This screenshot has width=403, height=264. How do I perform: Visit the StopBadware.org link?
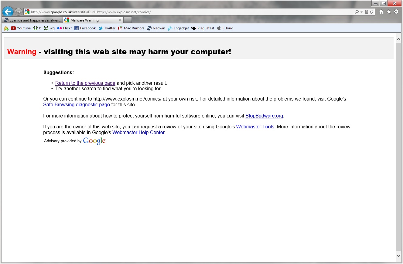point(264,116)
